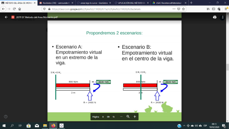The height and width of the screenshot is (129, 229).
Task: Open Windows Start menu
Action: tap(4, 126)
